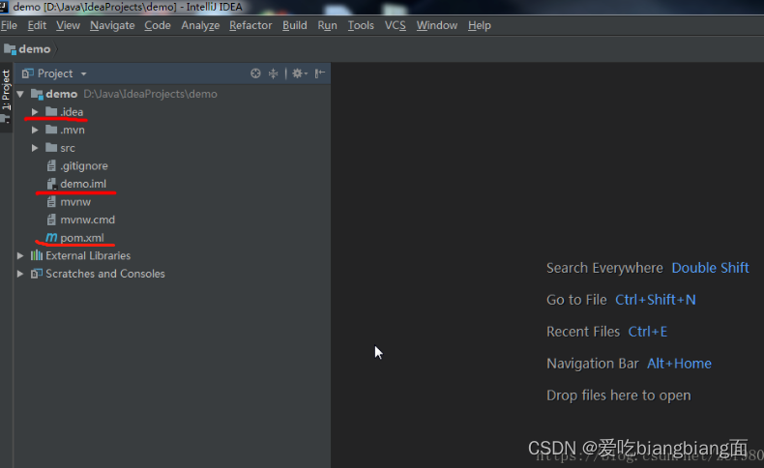764x468 pixels.
Task: Select the src folder icon
Action: point(51,148)
